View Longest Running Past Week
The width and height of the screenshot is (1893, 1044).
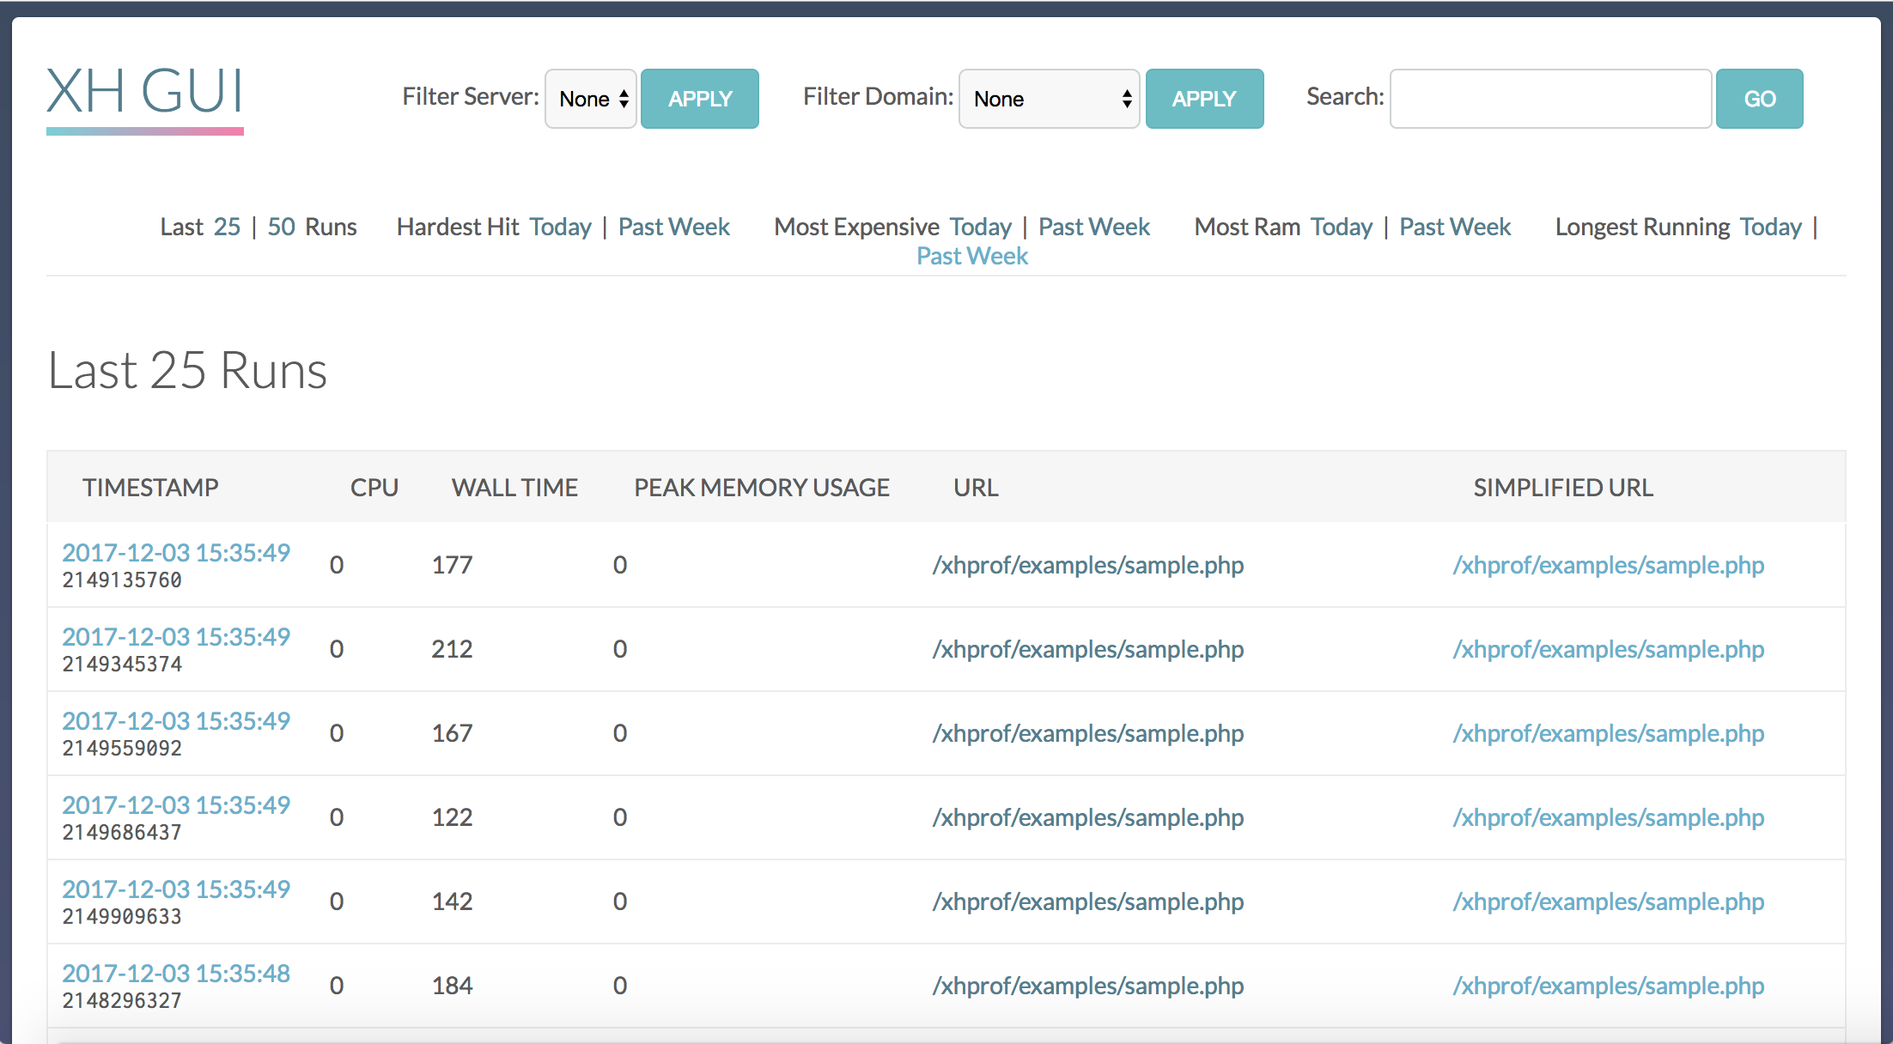(971, 256)
